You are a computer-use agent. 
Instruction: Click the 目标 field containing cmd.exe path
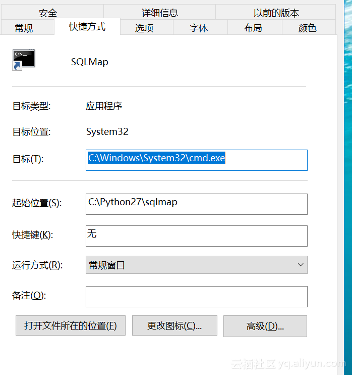(x=197, y=160)
